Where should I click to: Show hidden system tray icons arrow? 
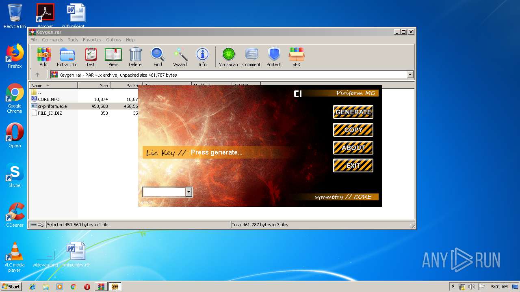coord(453,287)
